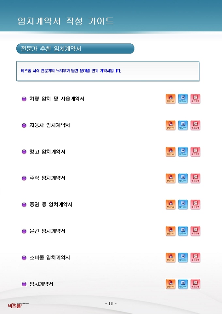
Task: Click the 증권 등 임치계약서 title
Action: pos(51,205)
